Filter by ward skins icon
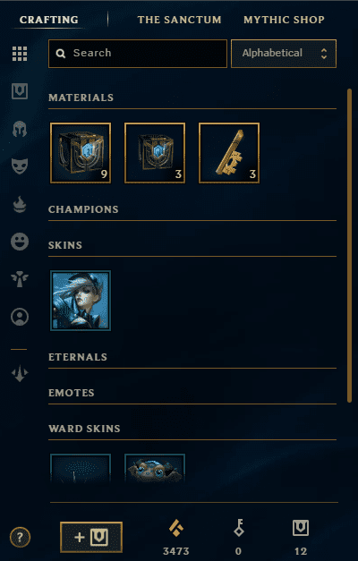This screenshot has width=358, height=561. pyautogui.click(x=20, y=279)
